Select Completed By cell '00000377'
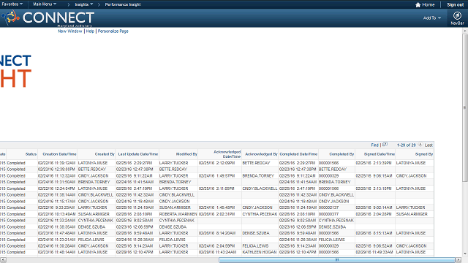Viewport: 468px width, 263px height. click(x=328, y=214)
